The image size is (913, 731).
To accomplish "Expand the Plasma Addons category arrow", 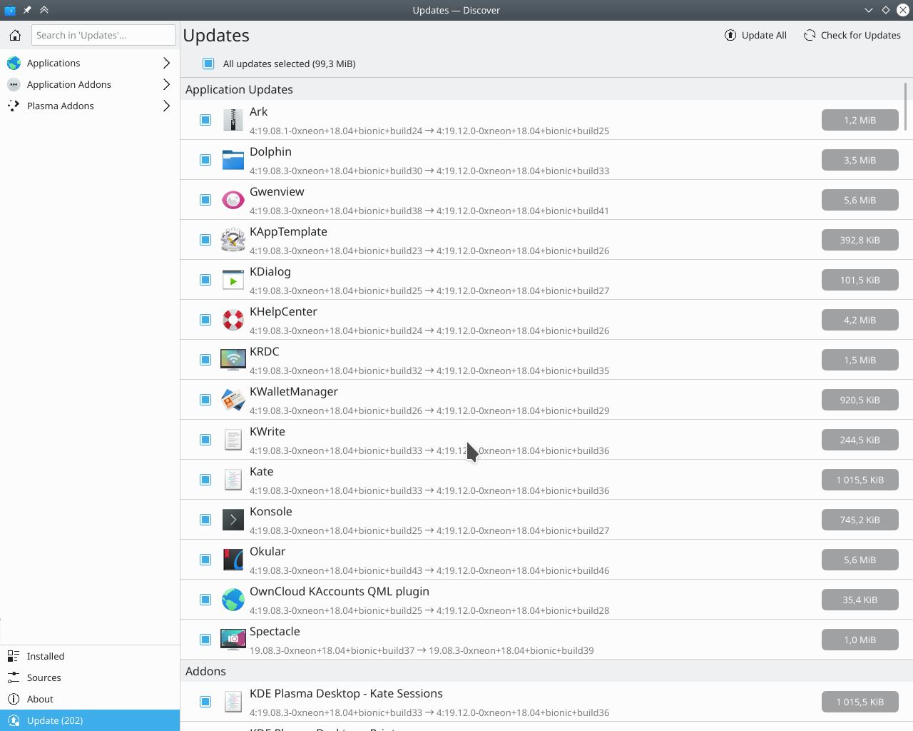I will pyautogui.click(x=166, y=106).
